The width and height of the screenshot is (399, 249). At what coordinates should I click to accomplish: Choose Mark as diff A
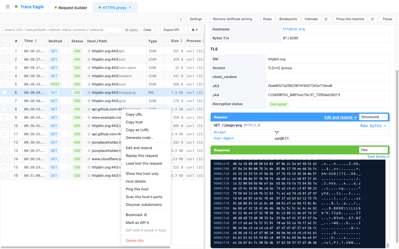coord(146,223)
